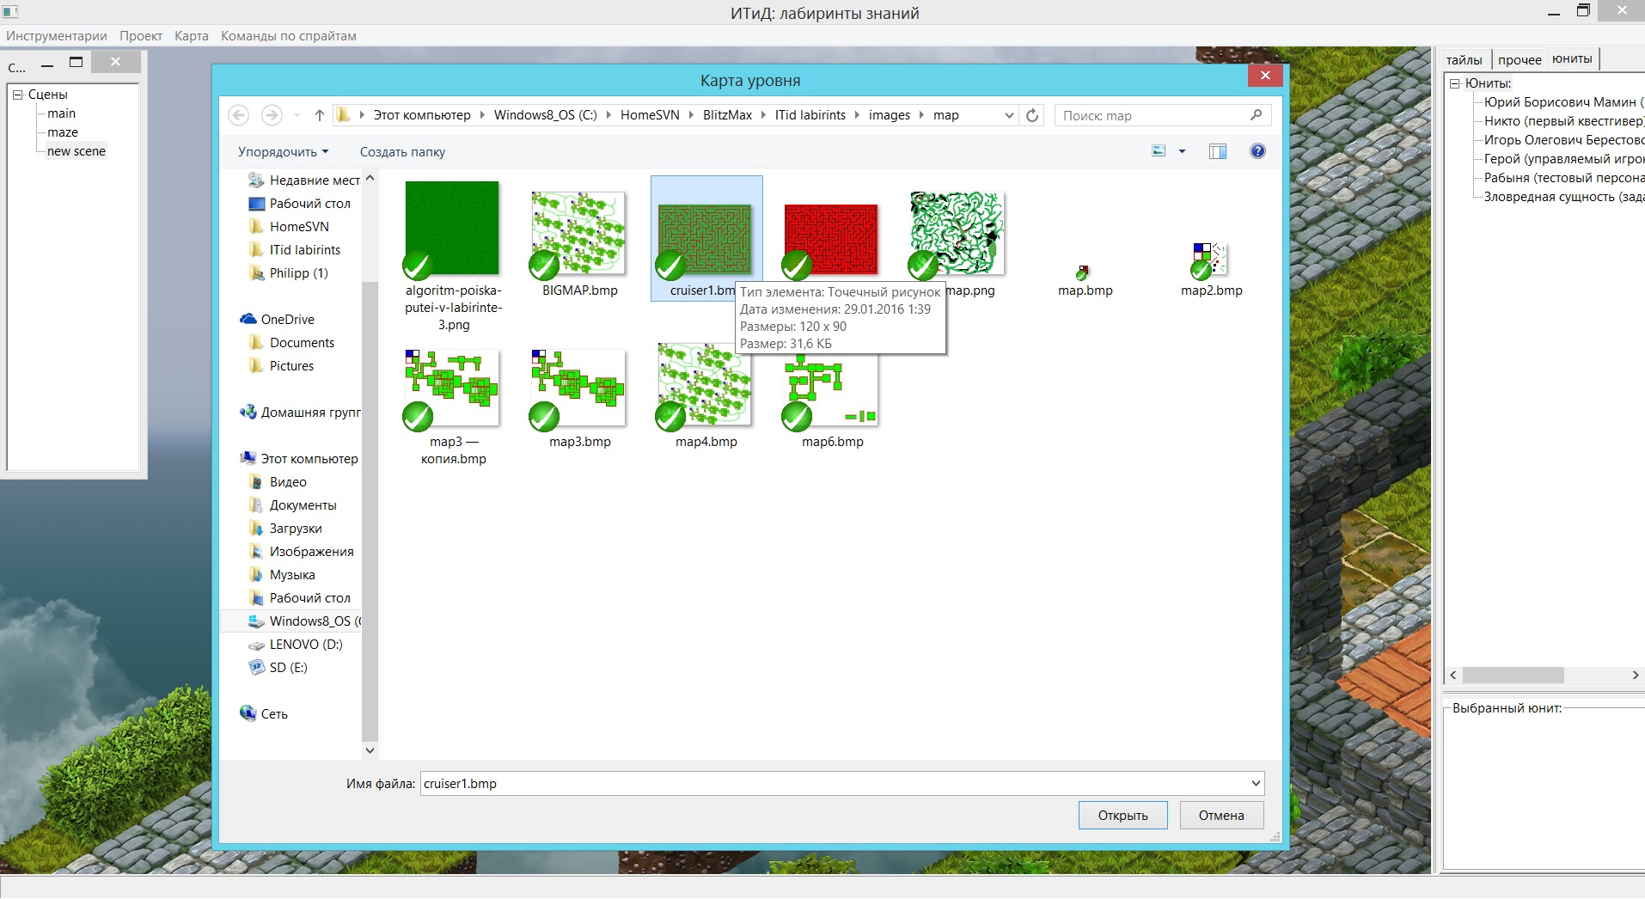Open the Музыка folder
Screen dimensions: 1645x899
click(x=282, y=575)
